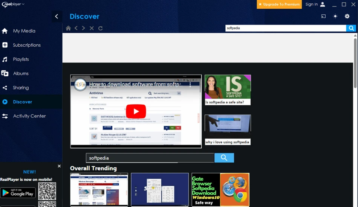Click the user profile icon

click(x=323, y=5)
